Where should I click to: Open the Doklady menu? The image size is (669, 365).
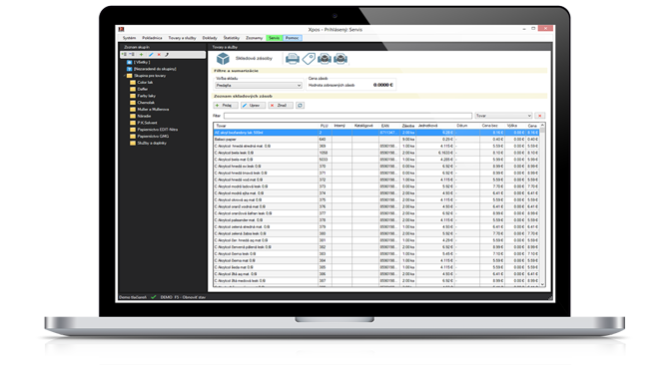[210, 38]
